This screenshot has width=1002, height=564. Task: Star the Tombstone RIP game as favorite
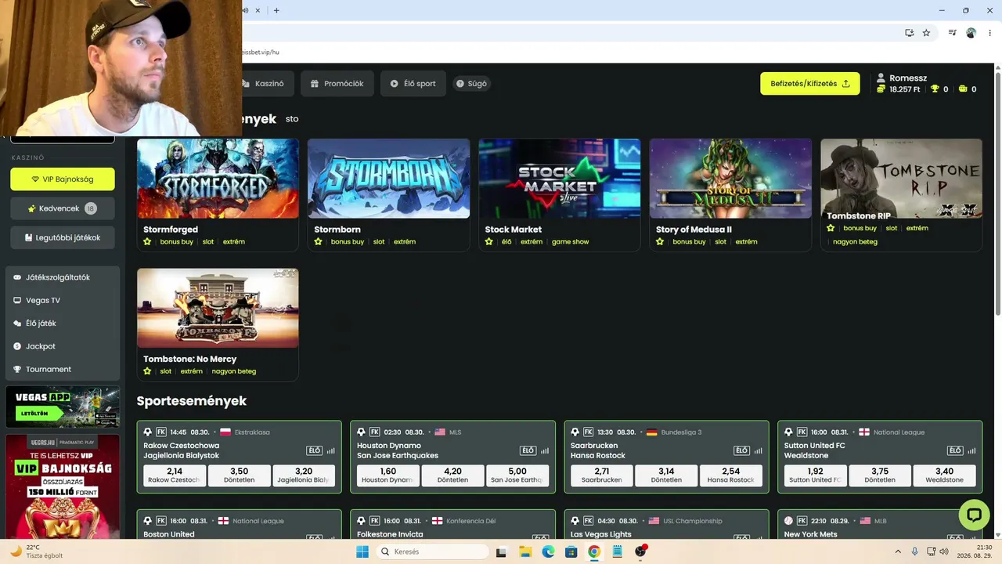click(x=831, y=228)
